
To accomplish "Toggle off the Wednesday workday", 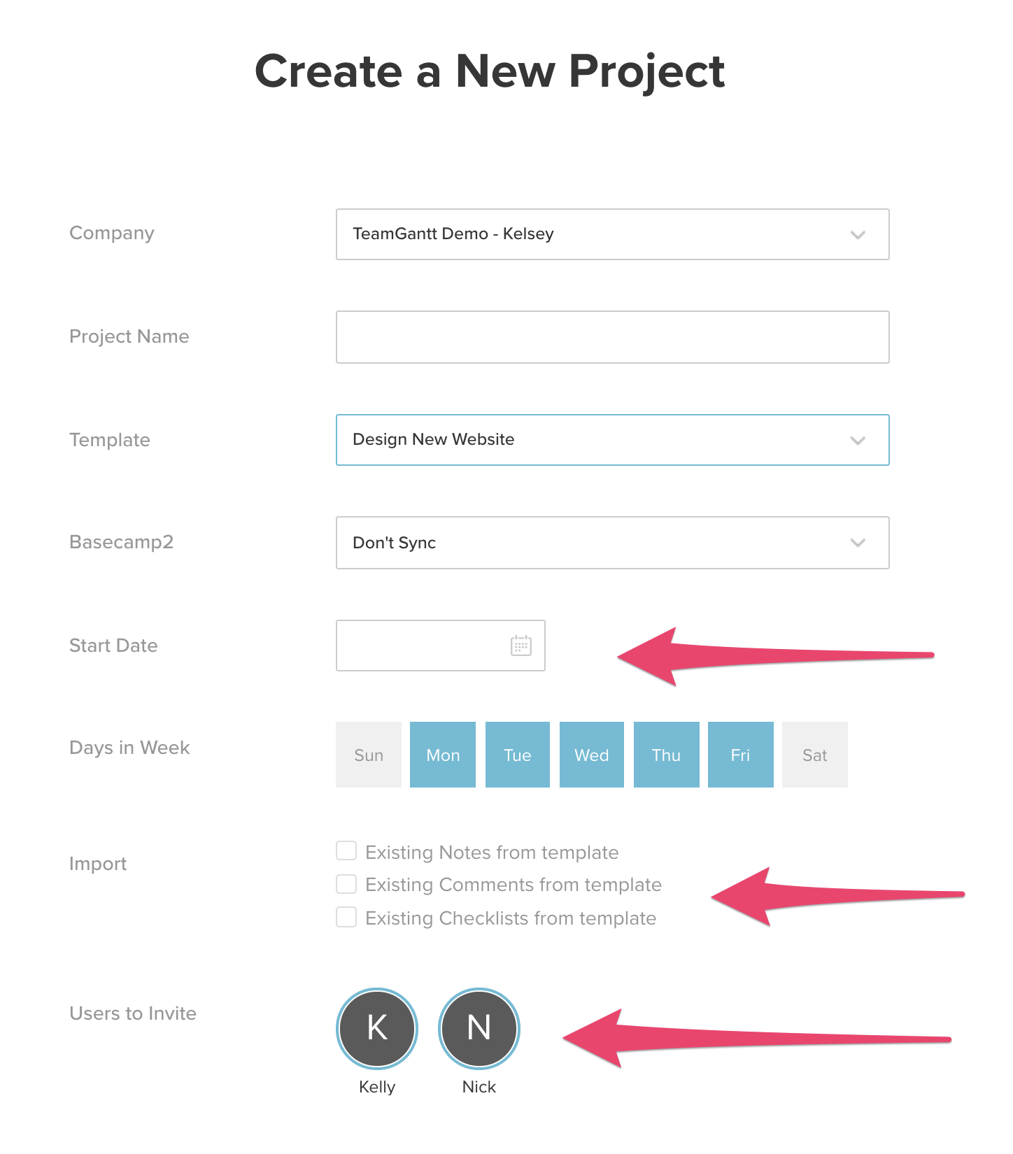I will 591,755.
